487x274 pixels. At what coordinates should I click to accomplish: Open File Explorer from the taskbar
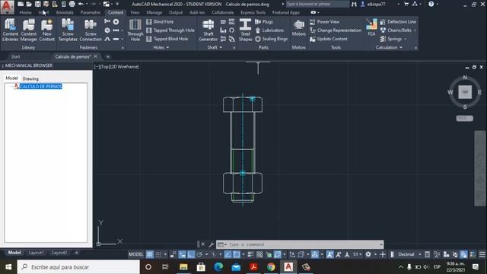pyautogui.click(x=183, y=267)
